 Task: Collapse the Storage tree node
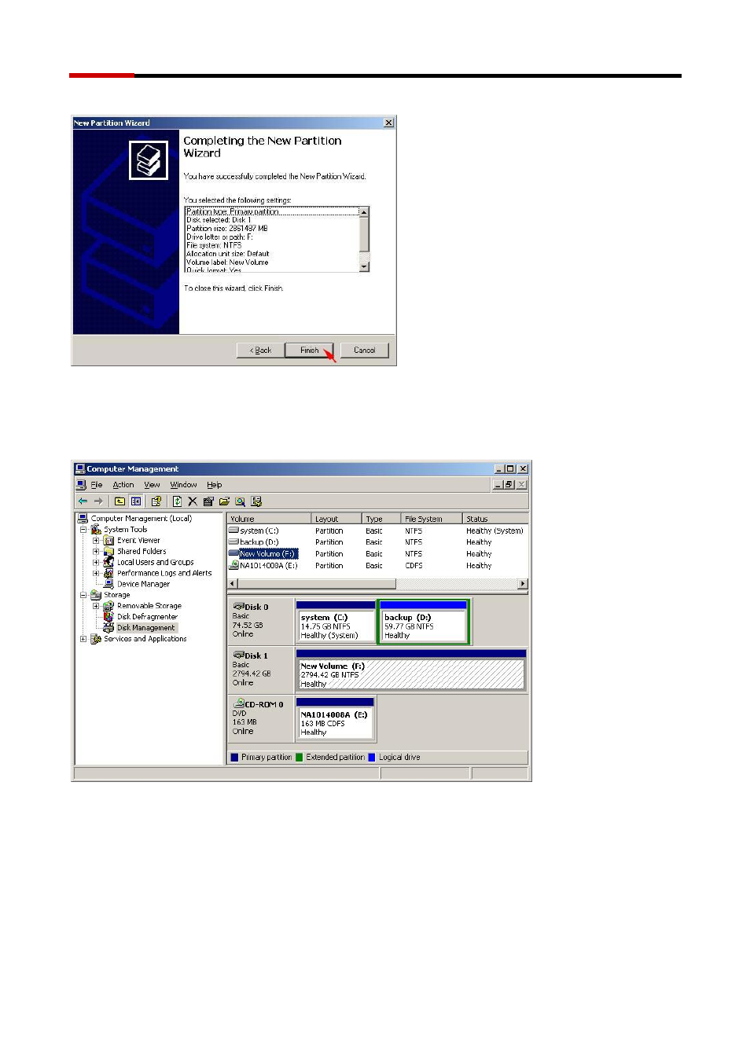coord(83,595)
